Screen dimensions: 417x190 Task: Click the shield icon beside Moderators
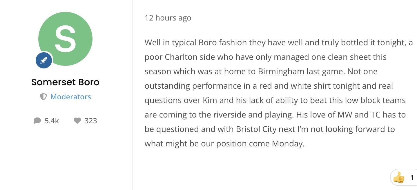point(43,97)
